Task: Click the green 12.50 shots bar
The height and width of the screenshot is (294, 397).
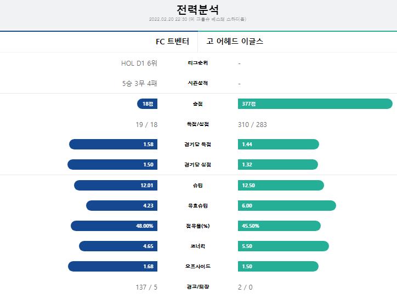Action: click(x=281, y=185)
